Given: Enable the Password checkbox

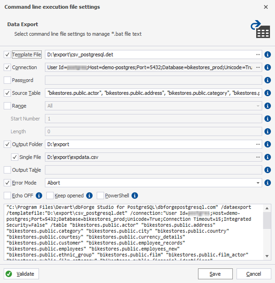Looking at the screenshot, I should click(x=7, y=80).
